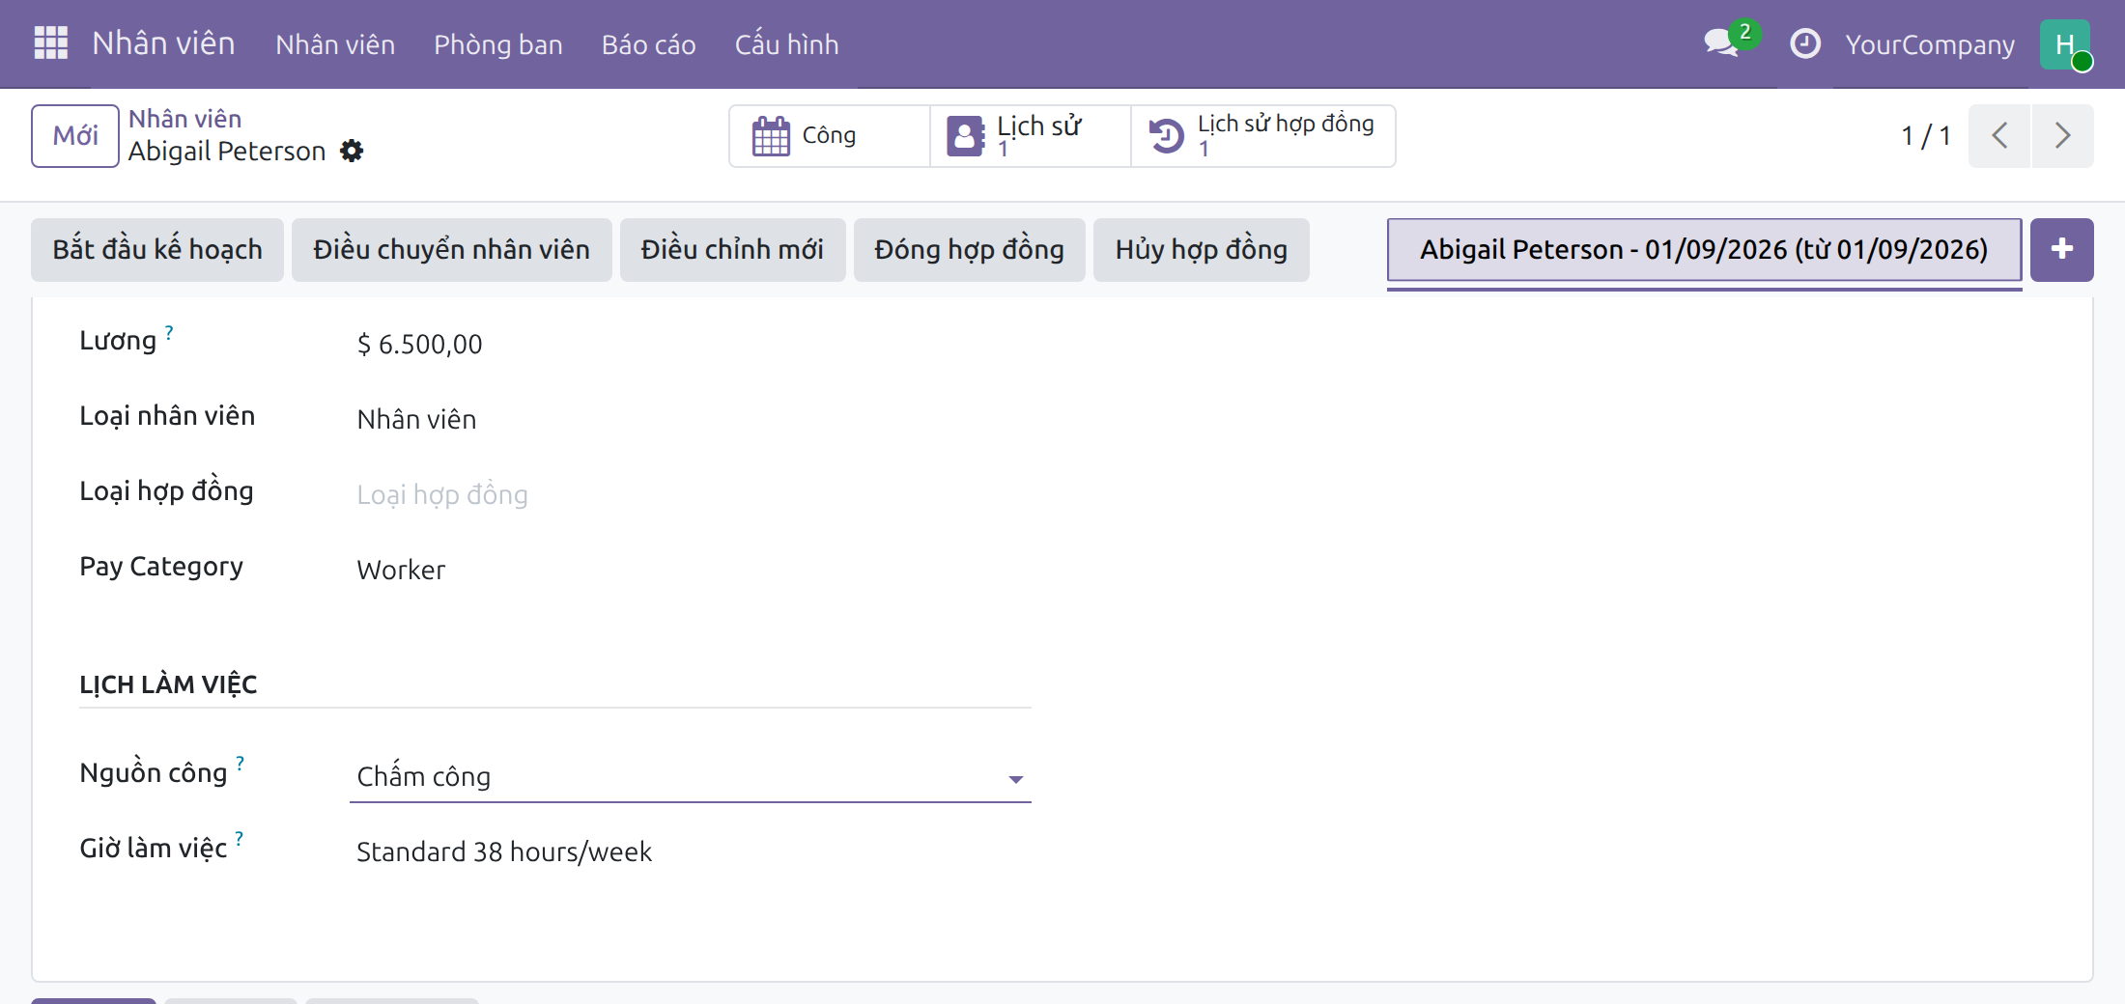Viewport: 2125px width, 1004px height.
Task: Open Phòng ban menu
Action: [x=498, y=45]
